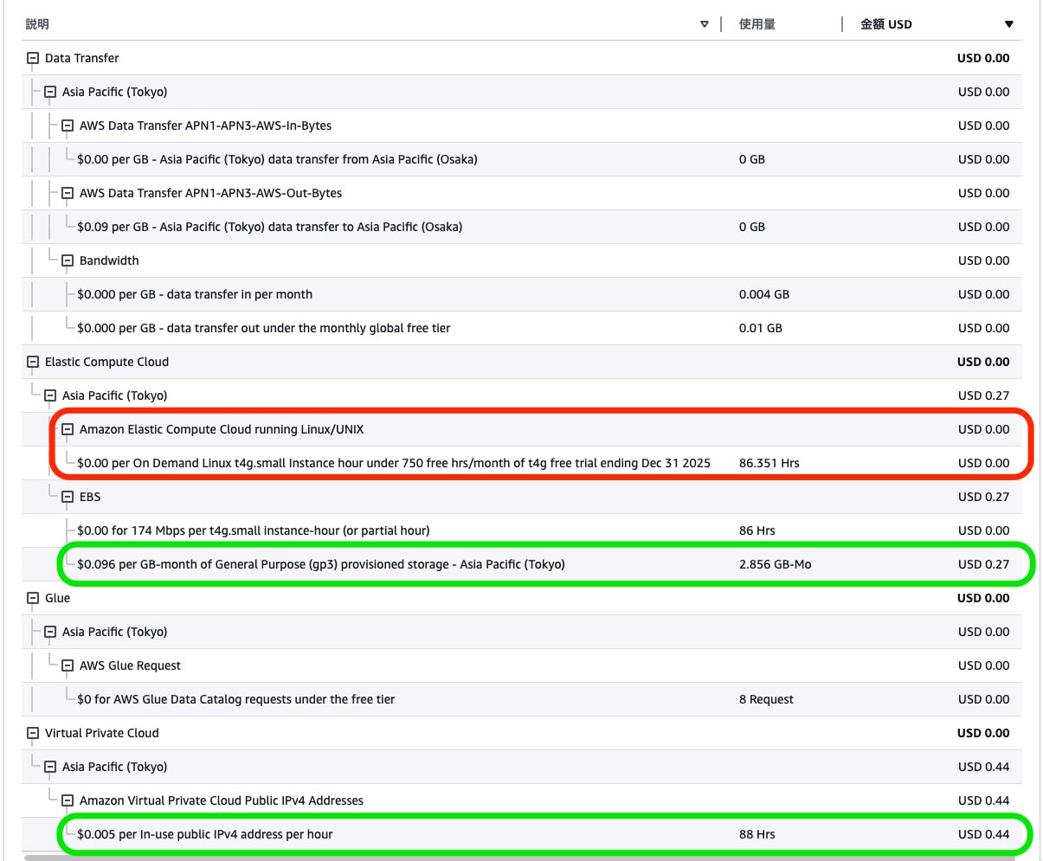The image size is (1043, 861).
Task: Click the 8 Request usage value
Action: (x=766, y=699)
